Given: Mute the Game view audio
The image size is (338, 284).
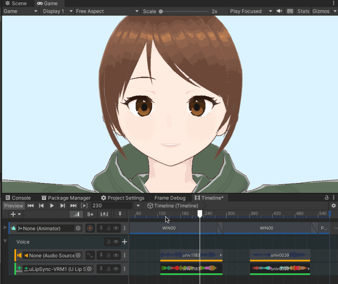Looking at the screenshot, I should pos(279,11).
